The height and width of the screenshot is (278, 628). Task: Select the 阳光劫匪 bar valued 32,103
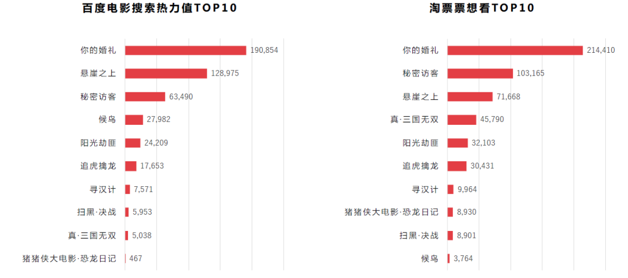458,143
